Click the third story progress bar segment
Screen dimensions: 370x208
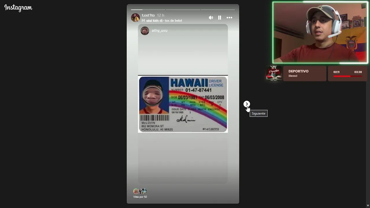tap(218, 10)
